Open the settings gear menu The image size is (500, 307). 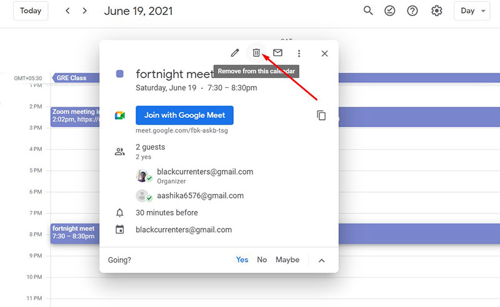click(x=437, y=11)
